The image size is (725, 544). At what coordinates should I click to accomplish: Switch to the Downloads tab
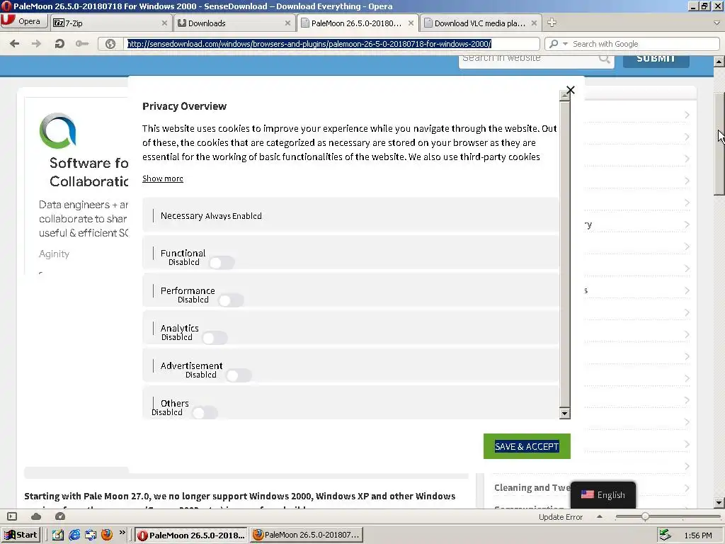coord(234,23)
